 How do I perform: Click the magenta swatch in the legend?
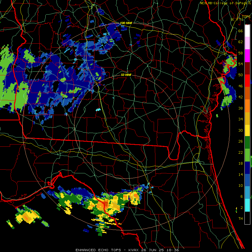[247, 56]
